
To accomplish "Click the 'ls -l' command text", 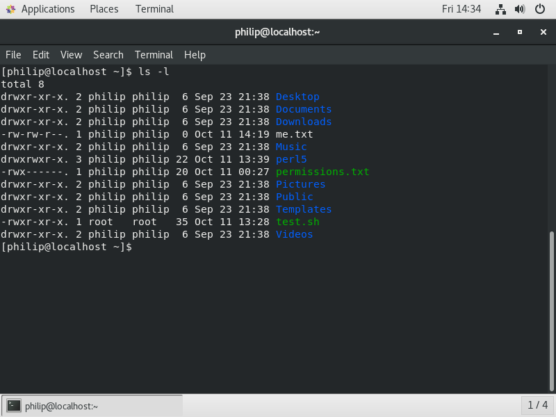I will point(154,72).
